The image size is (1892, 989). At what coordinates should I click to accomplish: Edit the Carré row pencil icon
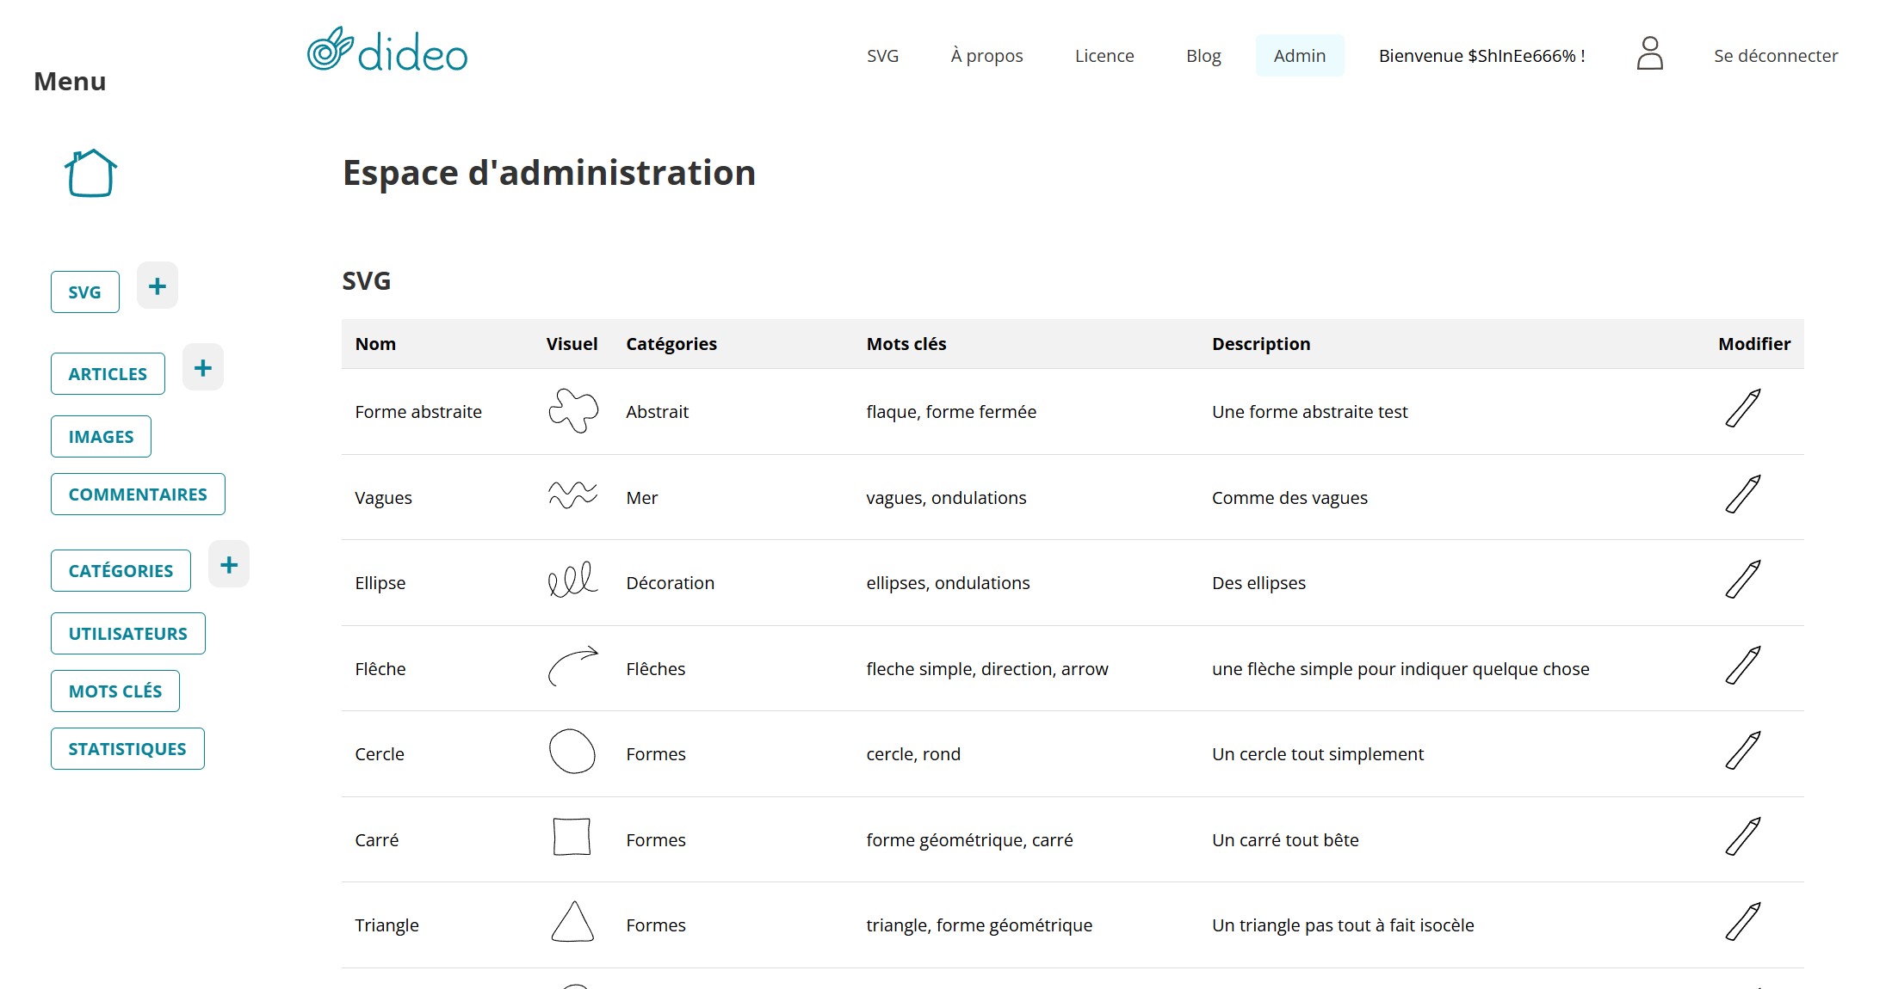(1743, 837)
